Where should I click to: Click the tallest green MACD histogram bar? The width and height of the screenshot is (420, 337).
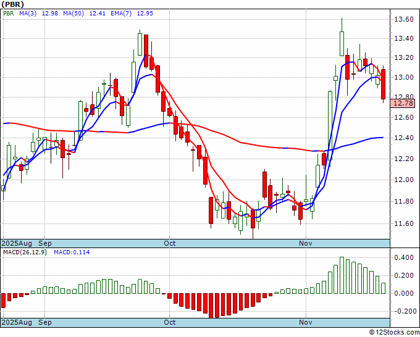point(342,275)
